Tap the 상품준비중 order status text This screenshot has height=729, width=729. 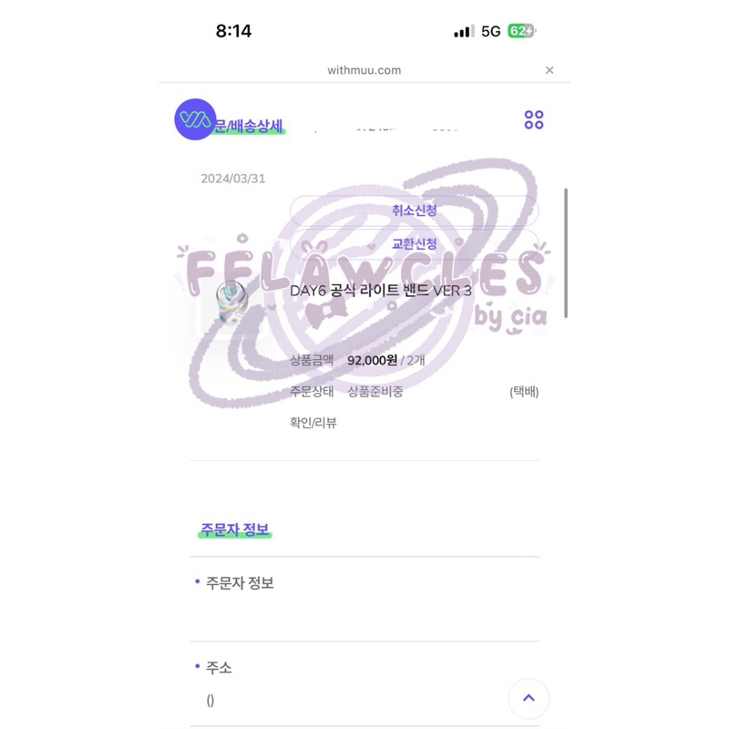pyautogui.click(x=375, y=392)
